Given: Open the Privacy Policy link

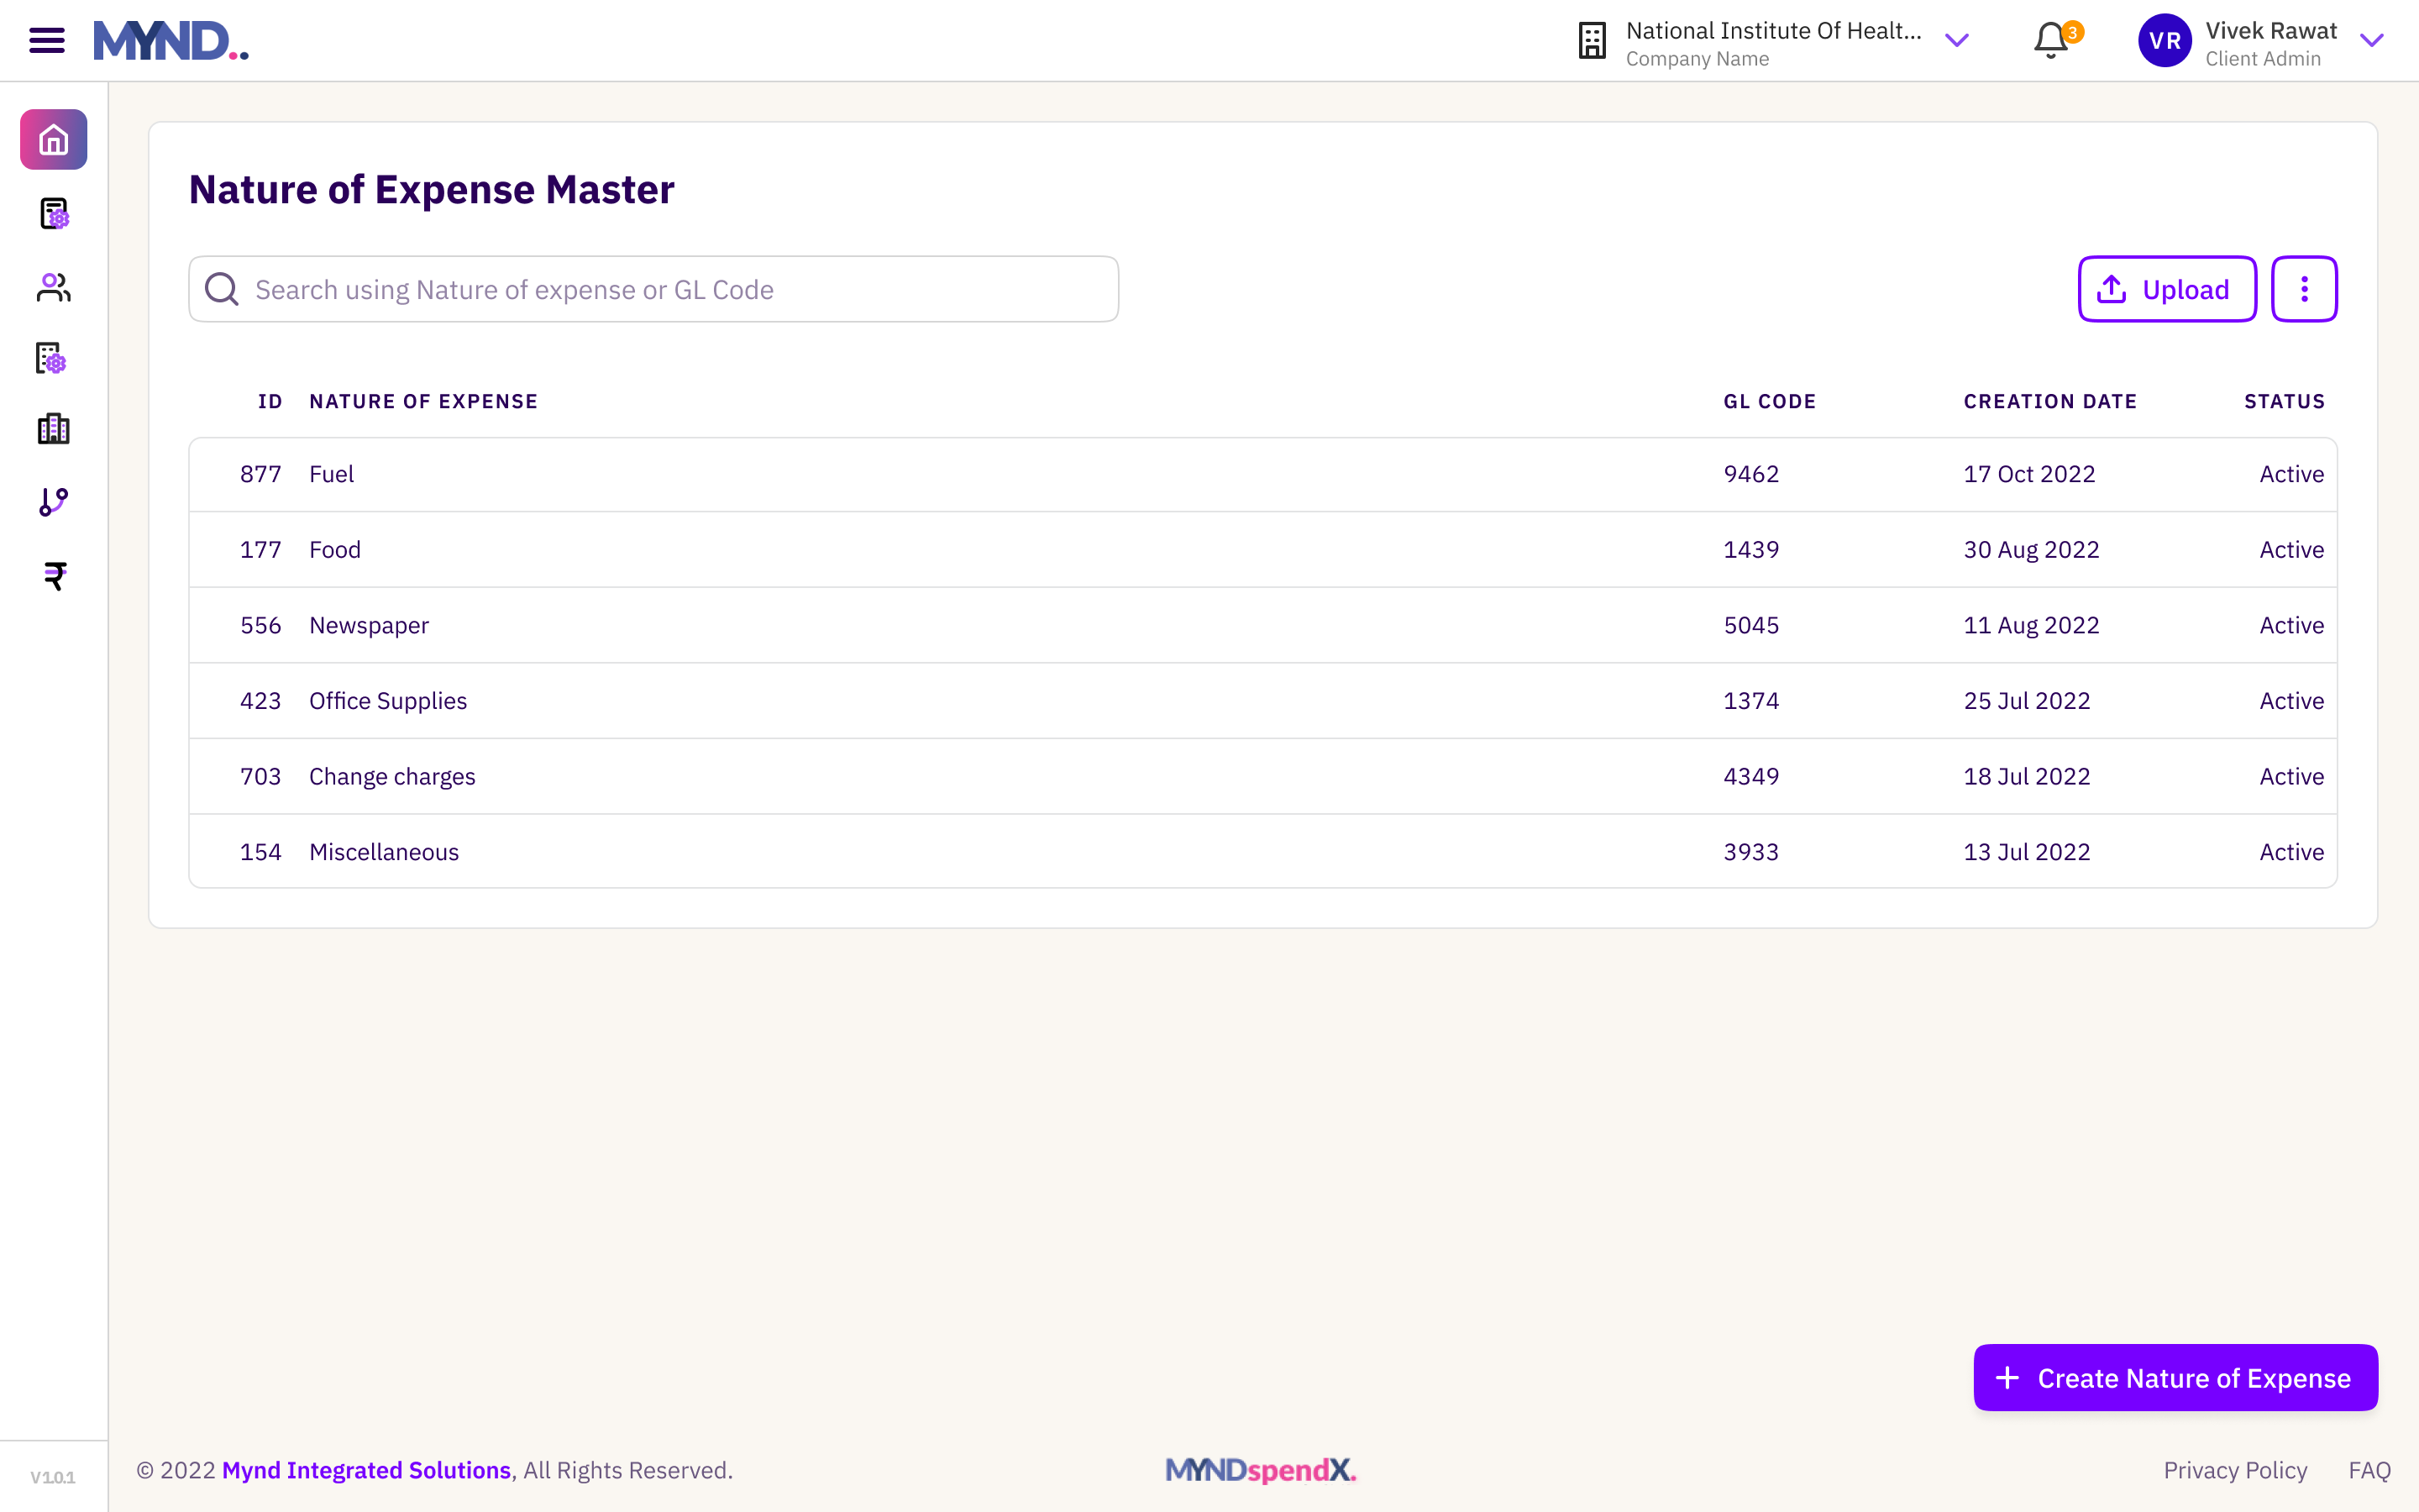Looking at the screenshot, I should pos(2235,1470).
